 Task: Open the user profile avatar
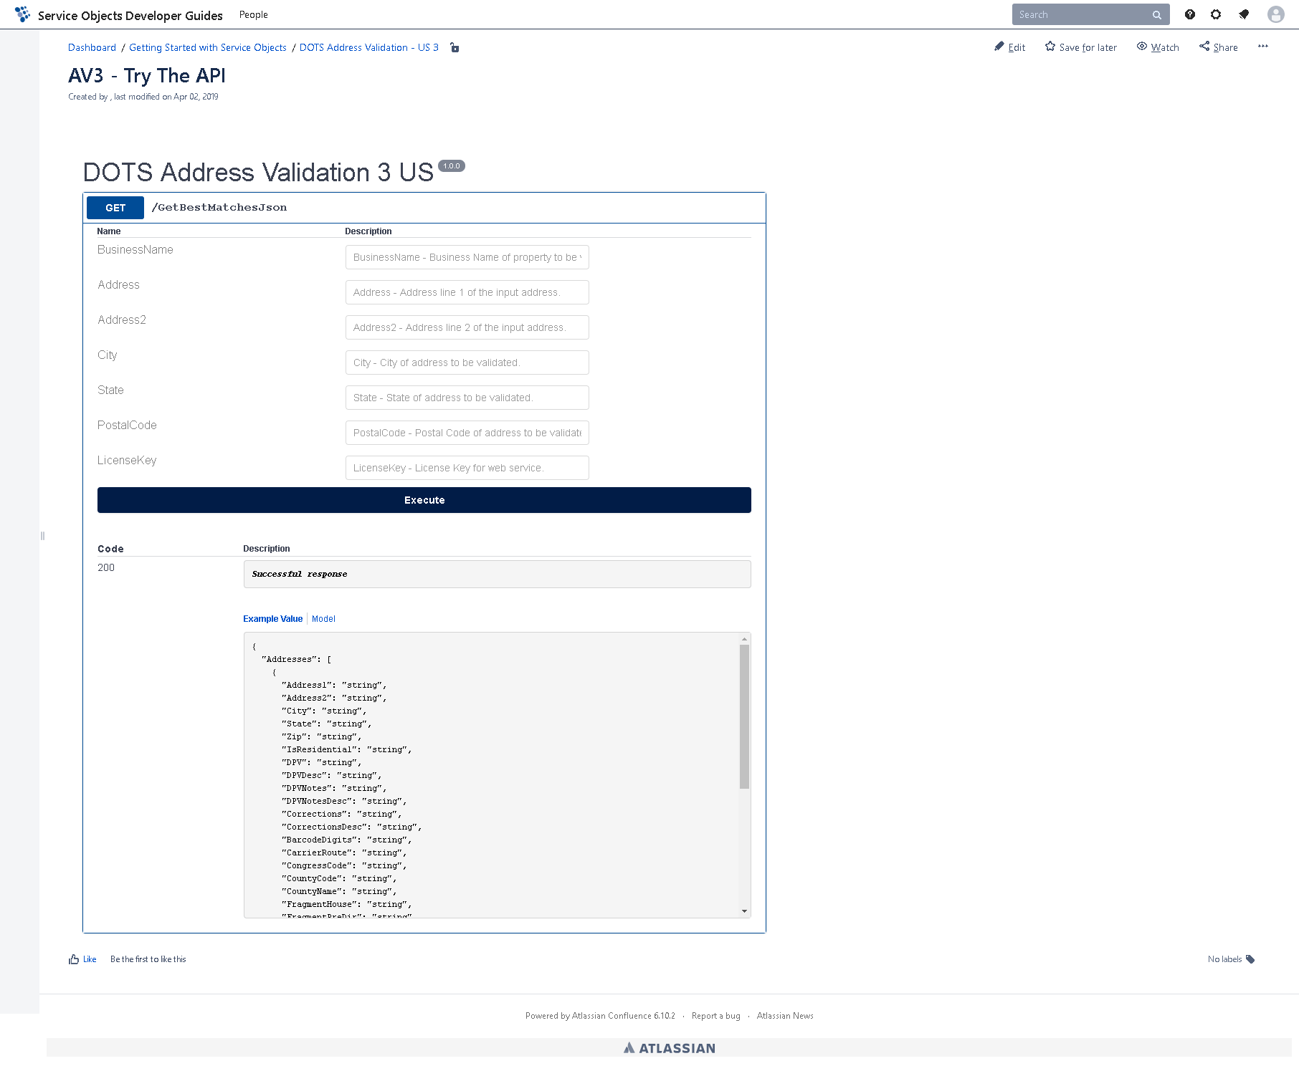1275,14
